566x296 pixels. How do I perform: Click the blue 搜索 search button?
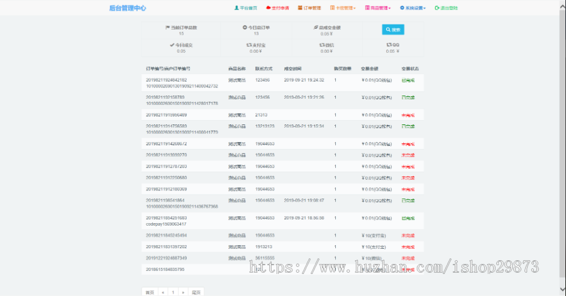393,30
